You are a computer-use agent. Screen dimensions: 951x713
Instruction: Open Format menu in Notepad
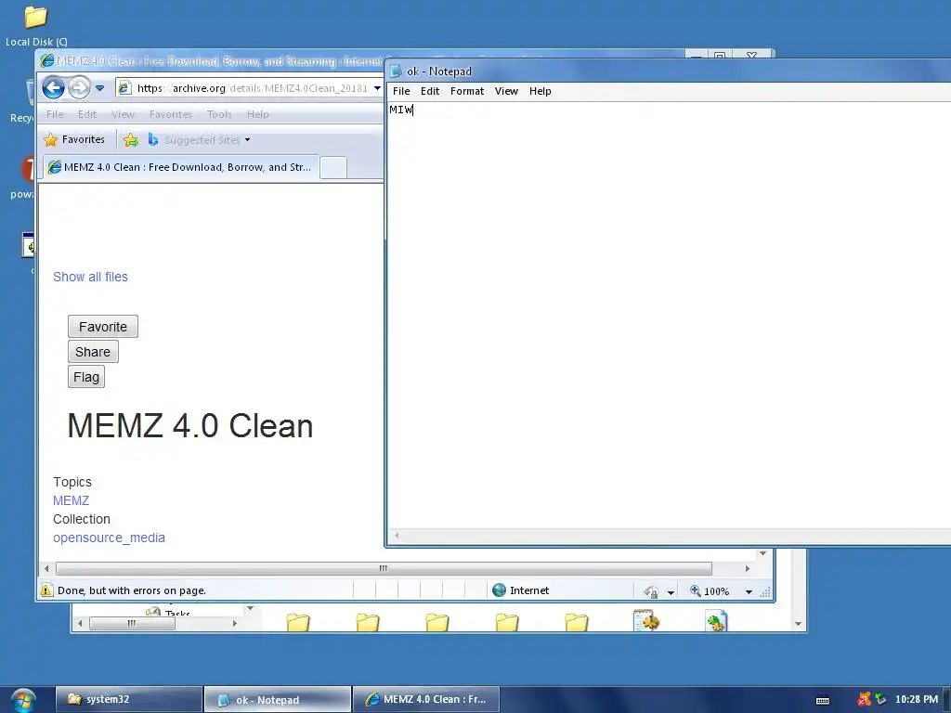coord(467,91)
